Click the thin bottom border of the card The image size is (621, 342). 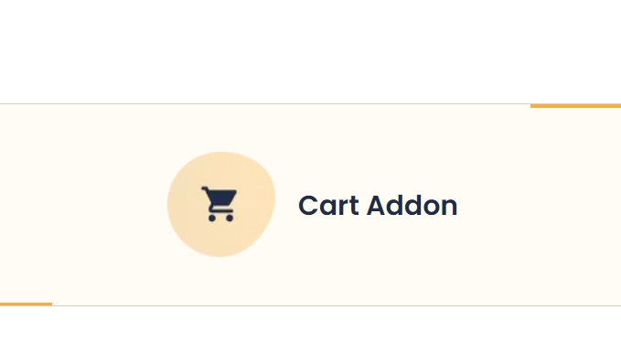click(x=337, y=305)
